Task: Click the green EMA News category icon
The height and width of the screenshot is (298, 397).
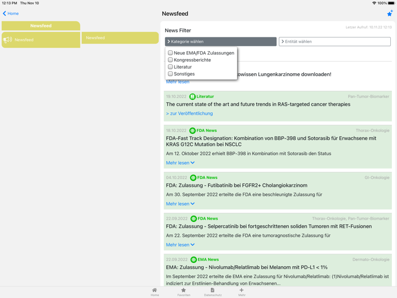Action: pos(193,259)
